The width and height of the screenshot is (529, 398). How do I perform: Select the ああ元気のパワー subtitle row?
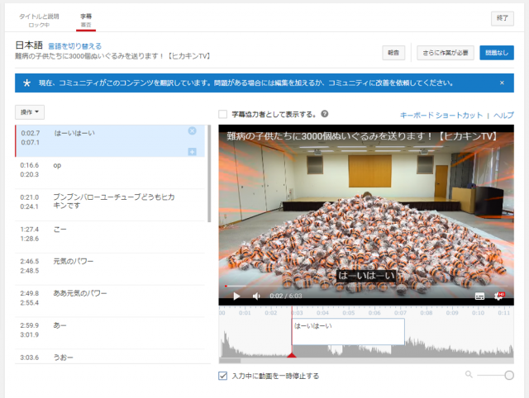110,301
